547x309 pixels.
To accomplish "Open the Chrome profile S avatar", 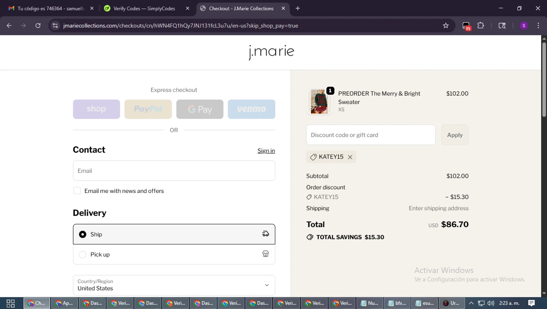I will point(524,26).
